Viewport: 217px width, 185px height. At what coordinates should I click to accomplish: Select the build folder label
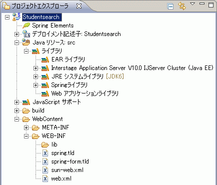click(x=38, y=110)
